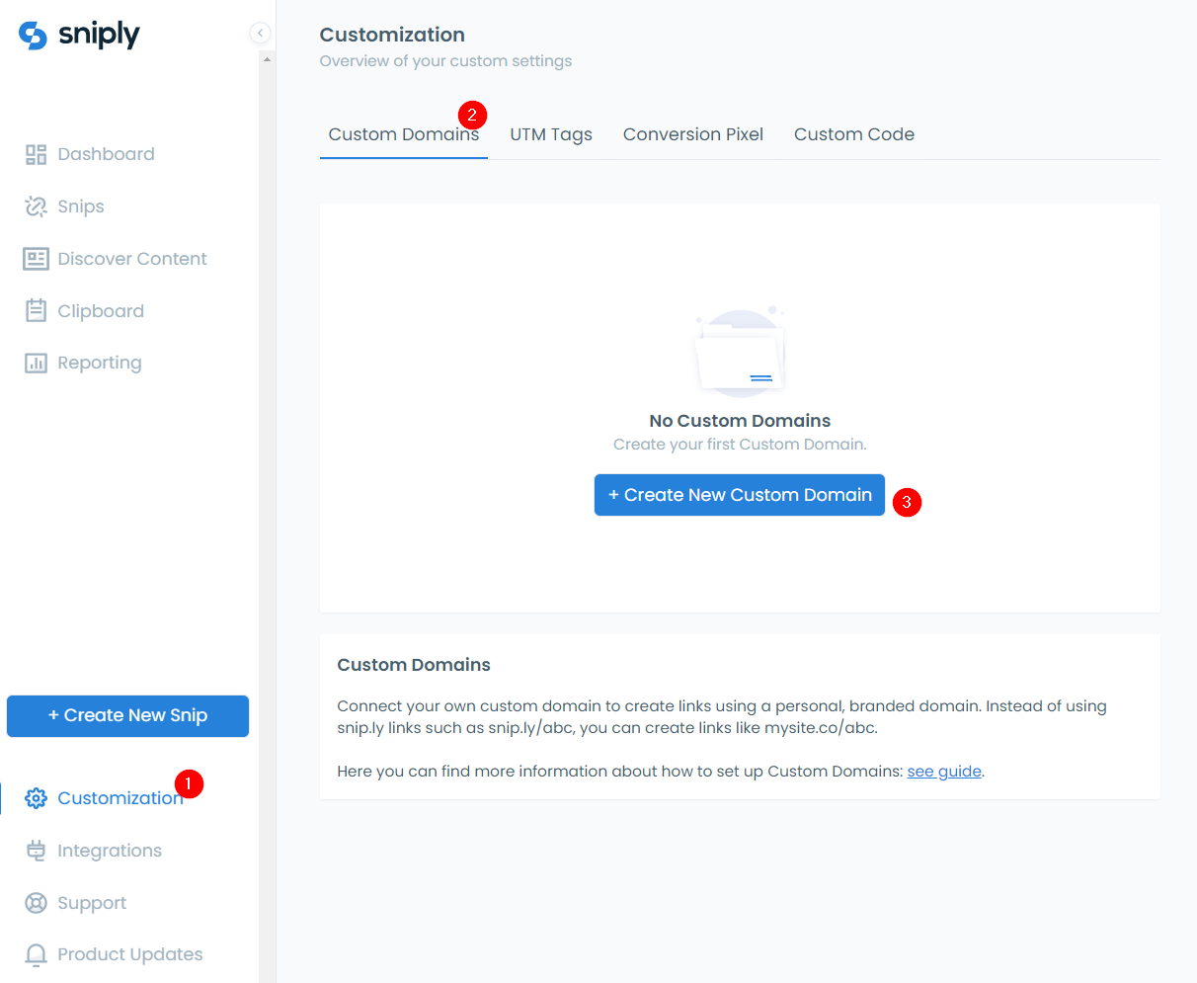Click the empty folder illustration
The height and width of the screenshot is (983, 1197).
click(x=739, y=352)
